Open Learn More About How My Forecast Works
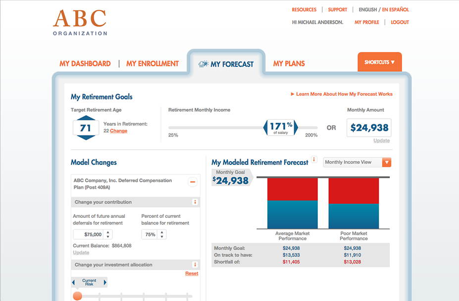The width and height of the screenshot is (459, 301). 342,94
